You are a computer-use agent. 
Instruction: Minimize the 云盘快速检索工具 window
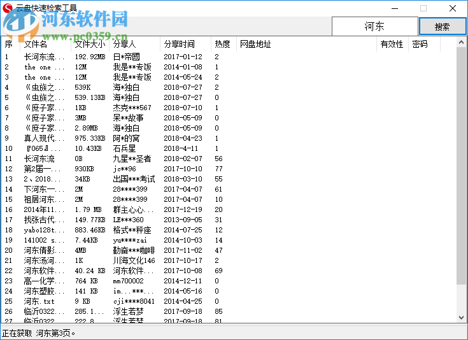click(395, 8)
